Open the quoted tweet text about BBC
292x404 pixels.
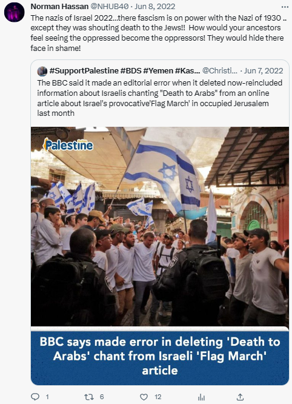(x=159, y=98)
